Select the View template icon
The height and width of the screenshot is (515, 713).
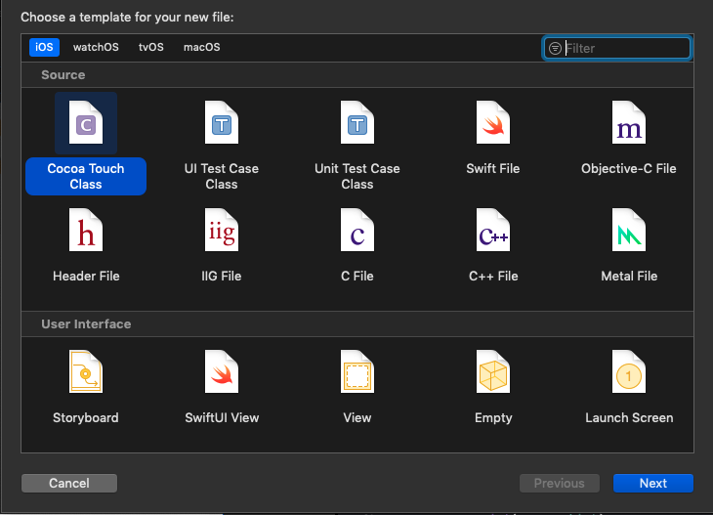[x=357, y=371]
